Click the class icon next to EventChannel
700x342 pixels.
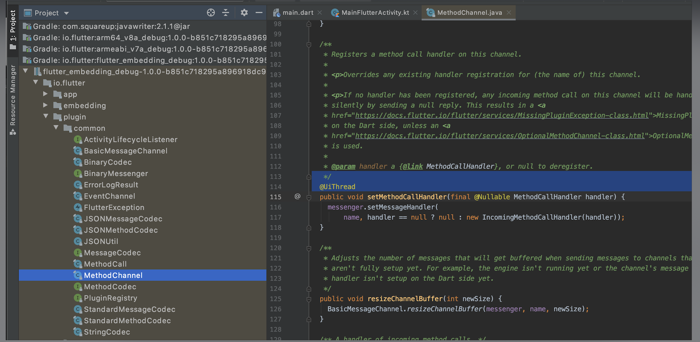pos(78,196)
